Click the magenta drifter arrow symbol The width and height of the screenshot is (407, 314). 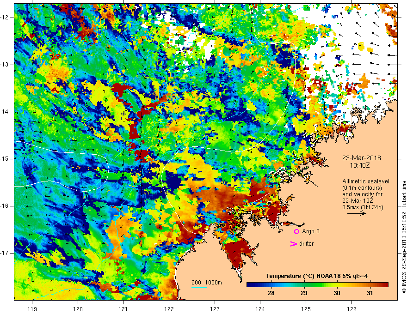click(294, 244)
